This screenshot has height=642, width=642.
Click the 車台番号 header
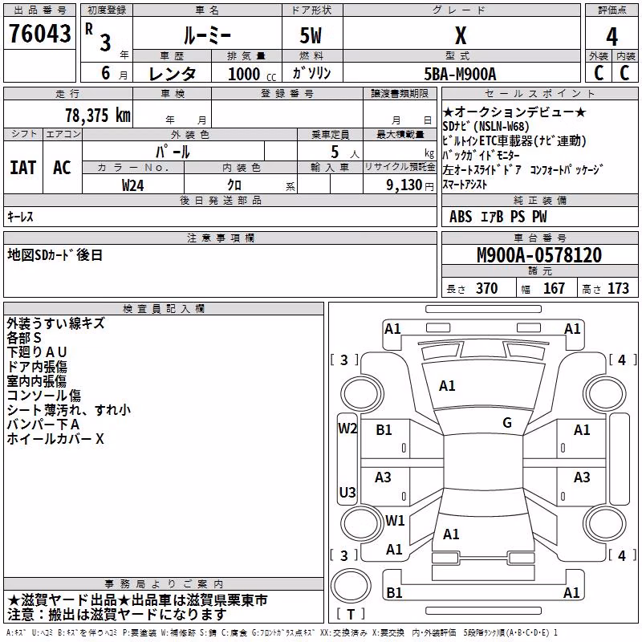[540, 238]
